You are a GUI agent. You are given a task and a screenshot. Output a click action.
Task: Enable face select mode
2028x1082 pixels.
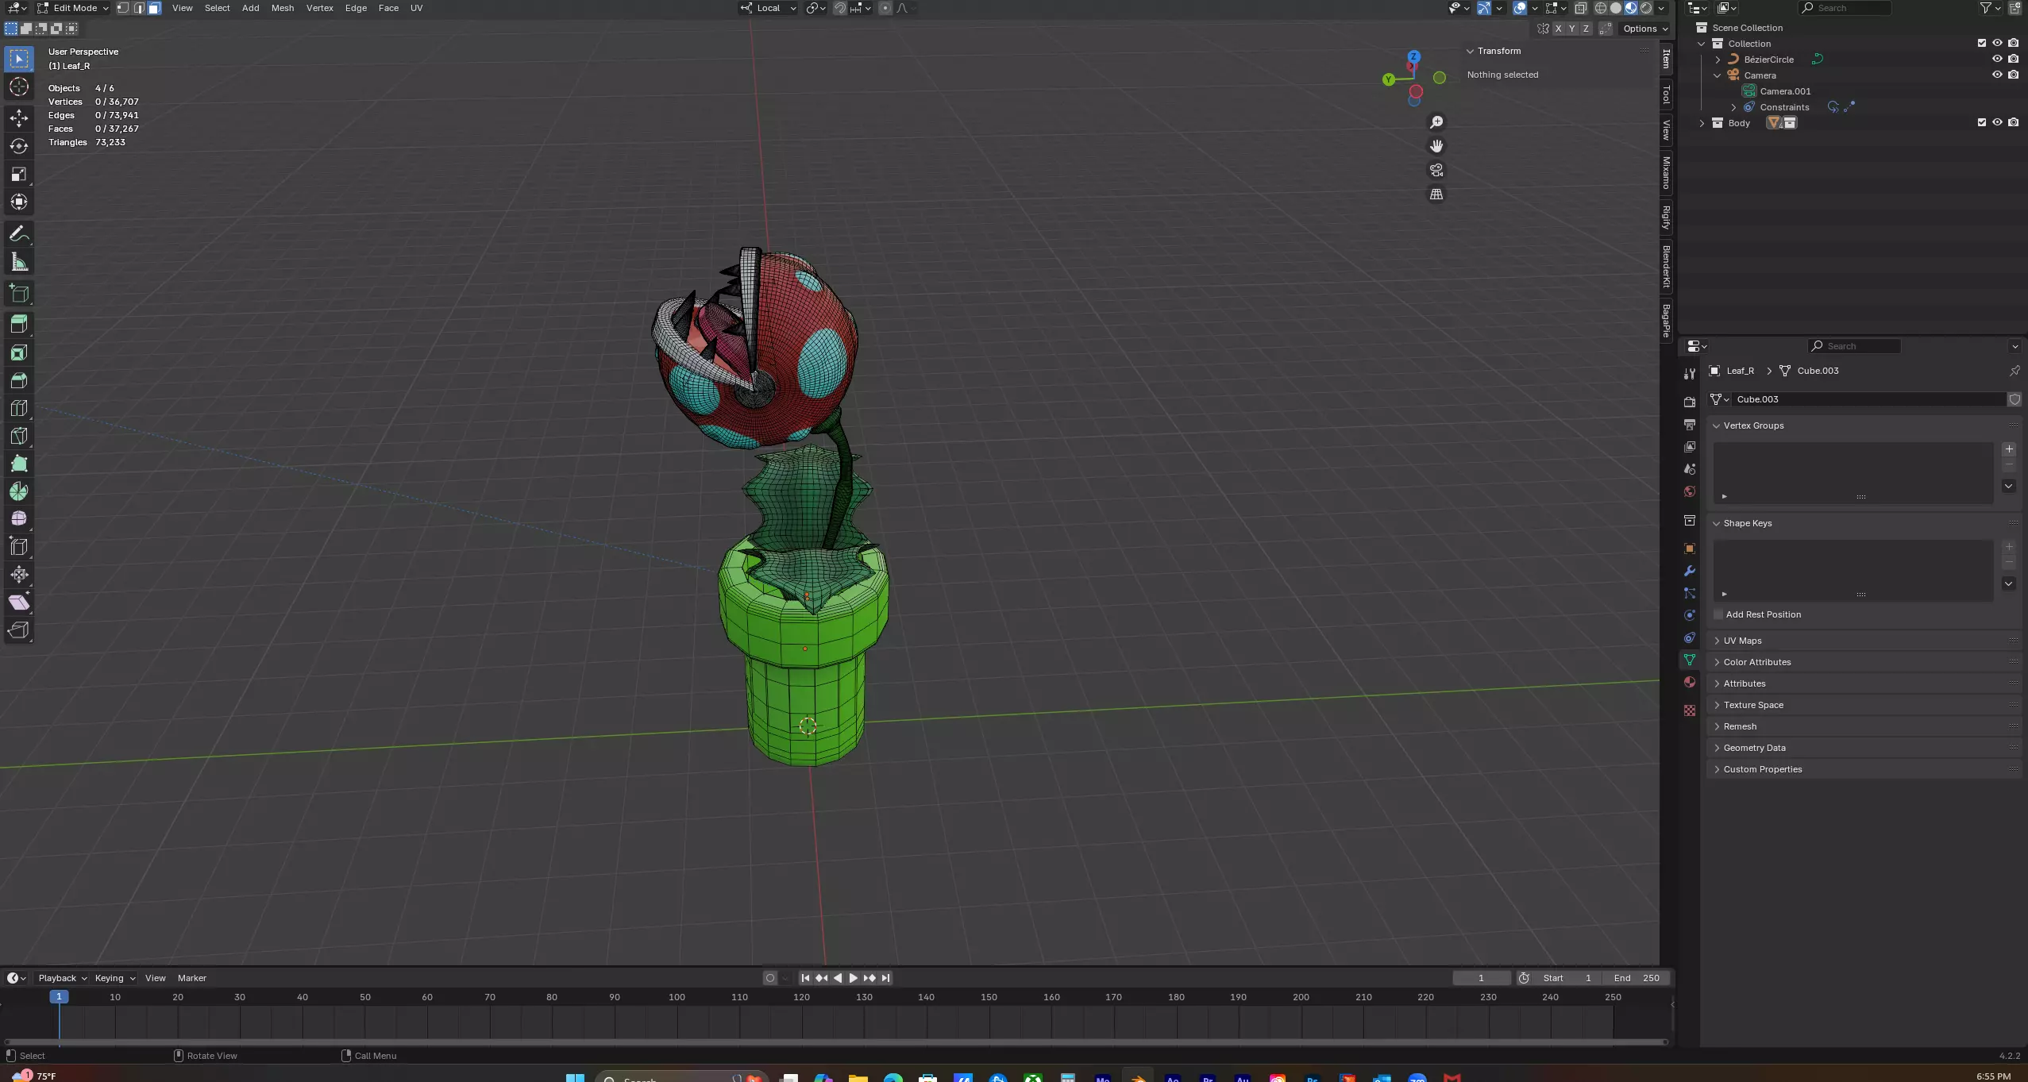point(154,8)
